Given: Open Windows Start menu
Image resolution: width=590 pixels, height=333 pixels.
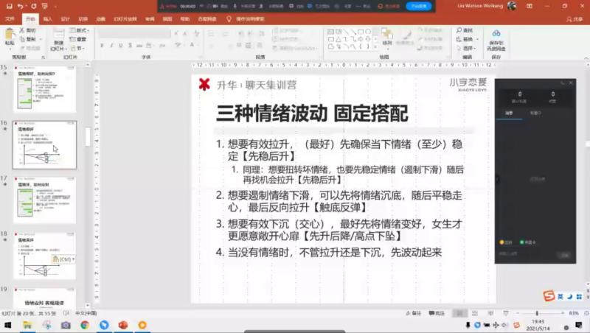Looking at the screenshot, I should [x=7, y=325].
